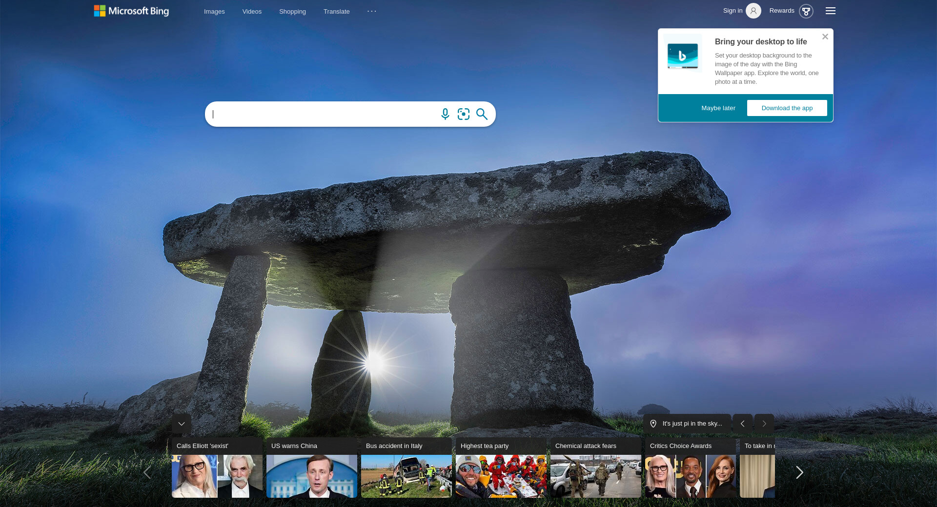Click the Microsoft Bing logo

tap(131, 11)
